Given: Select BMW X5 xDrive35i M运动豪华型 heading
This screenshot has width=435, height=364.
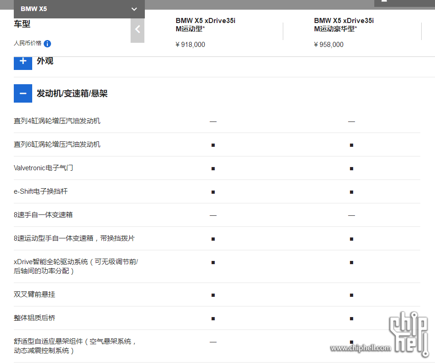Looking at the screenshot, I should [344, 25].
